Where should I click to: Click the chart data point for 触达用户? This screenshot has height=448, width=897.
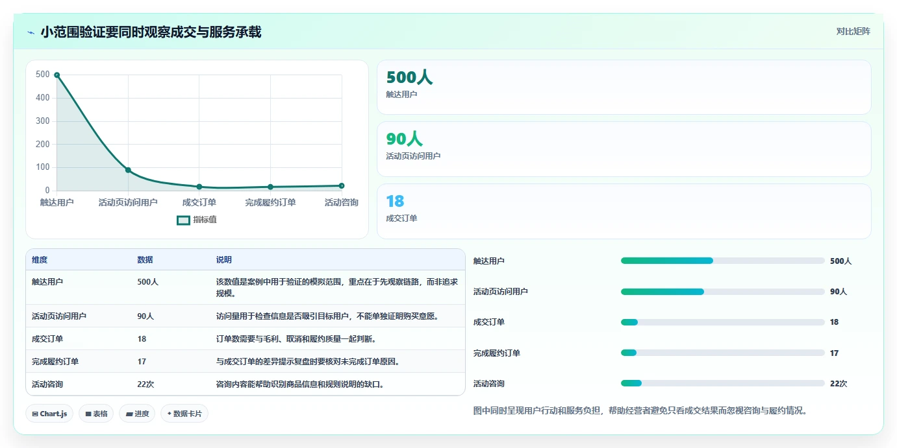[57, 75]
